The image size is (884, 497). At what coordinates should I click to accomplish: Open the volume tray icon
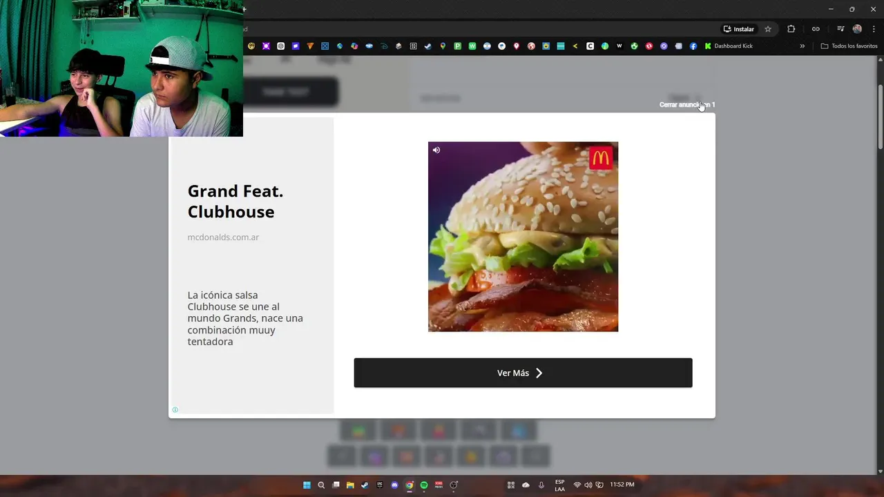click(588, 485)
